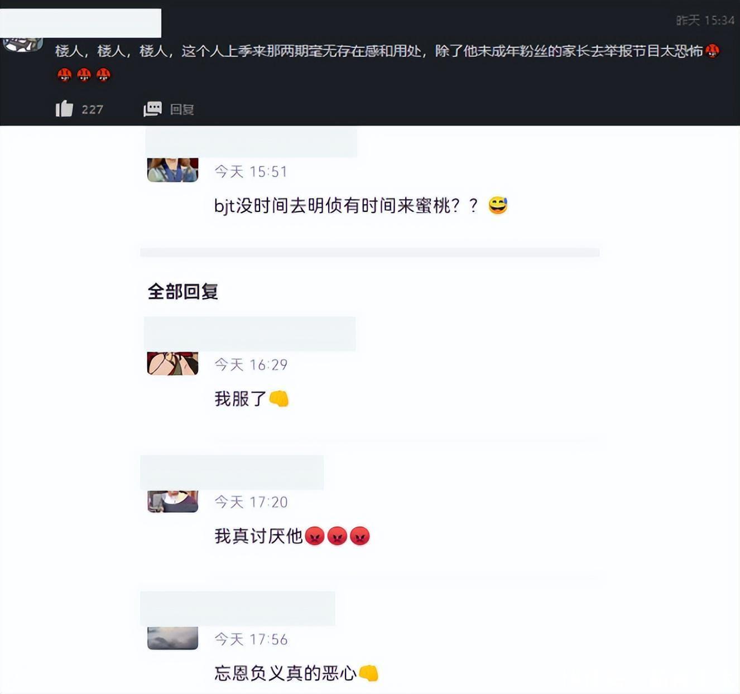Click the fist emoji after 我服了
740x694 pixels.
pyautogui.click(x=279, y=399)
